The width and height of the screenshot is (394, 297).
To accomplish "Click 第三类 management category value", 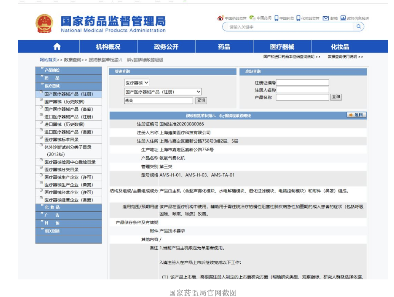I will pos(166,167).
